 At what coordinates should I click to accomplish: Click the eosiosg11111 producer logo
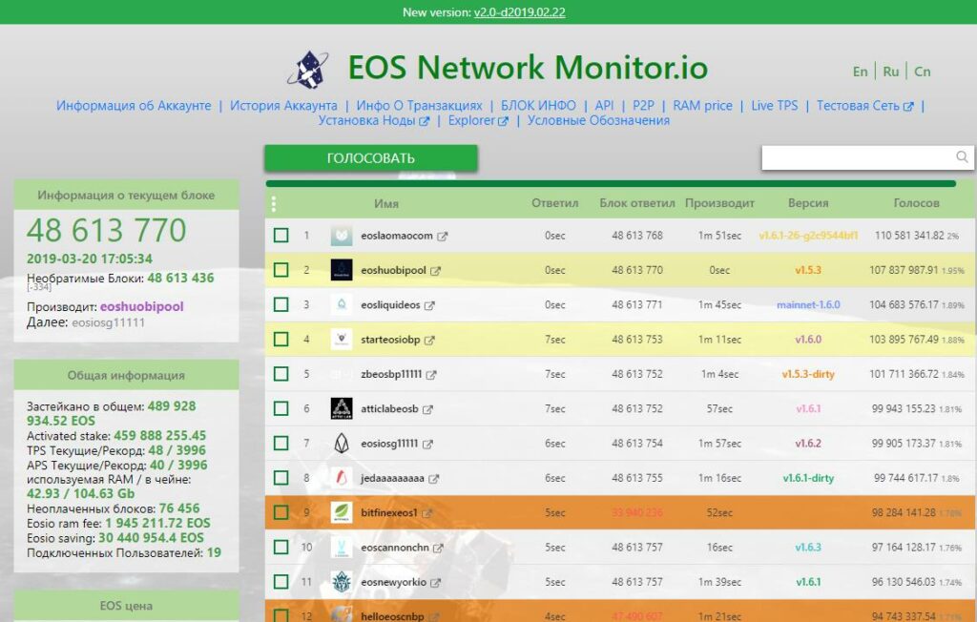point(342,444)
